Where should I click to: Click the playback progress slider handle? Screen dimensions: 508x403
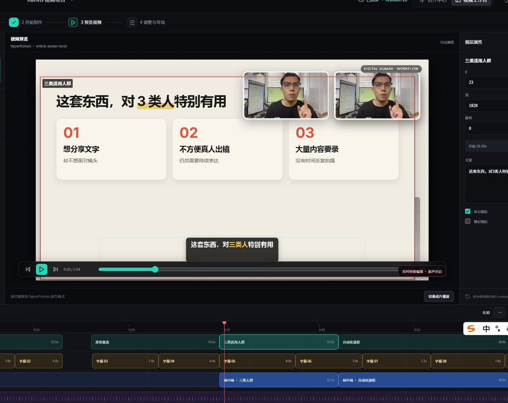click(x=155, y=269)
